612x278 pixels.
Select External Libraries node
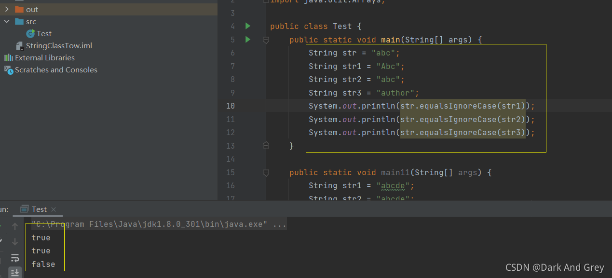pyautogui.click(x=45, y=57)
